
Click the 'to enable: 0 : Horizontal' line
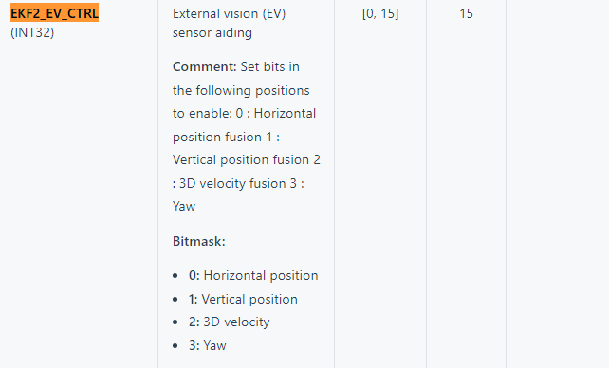click(x=244, y=114)
